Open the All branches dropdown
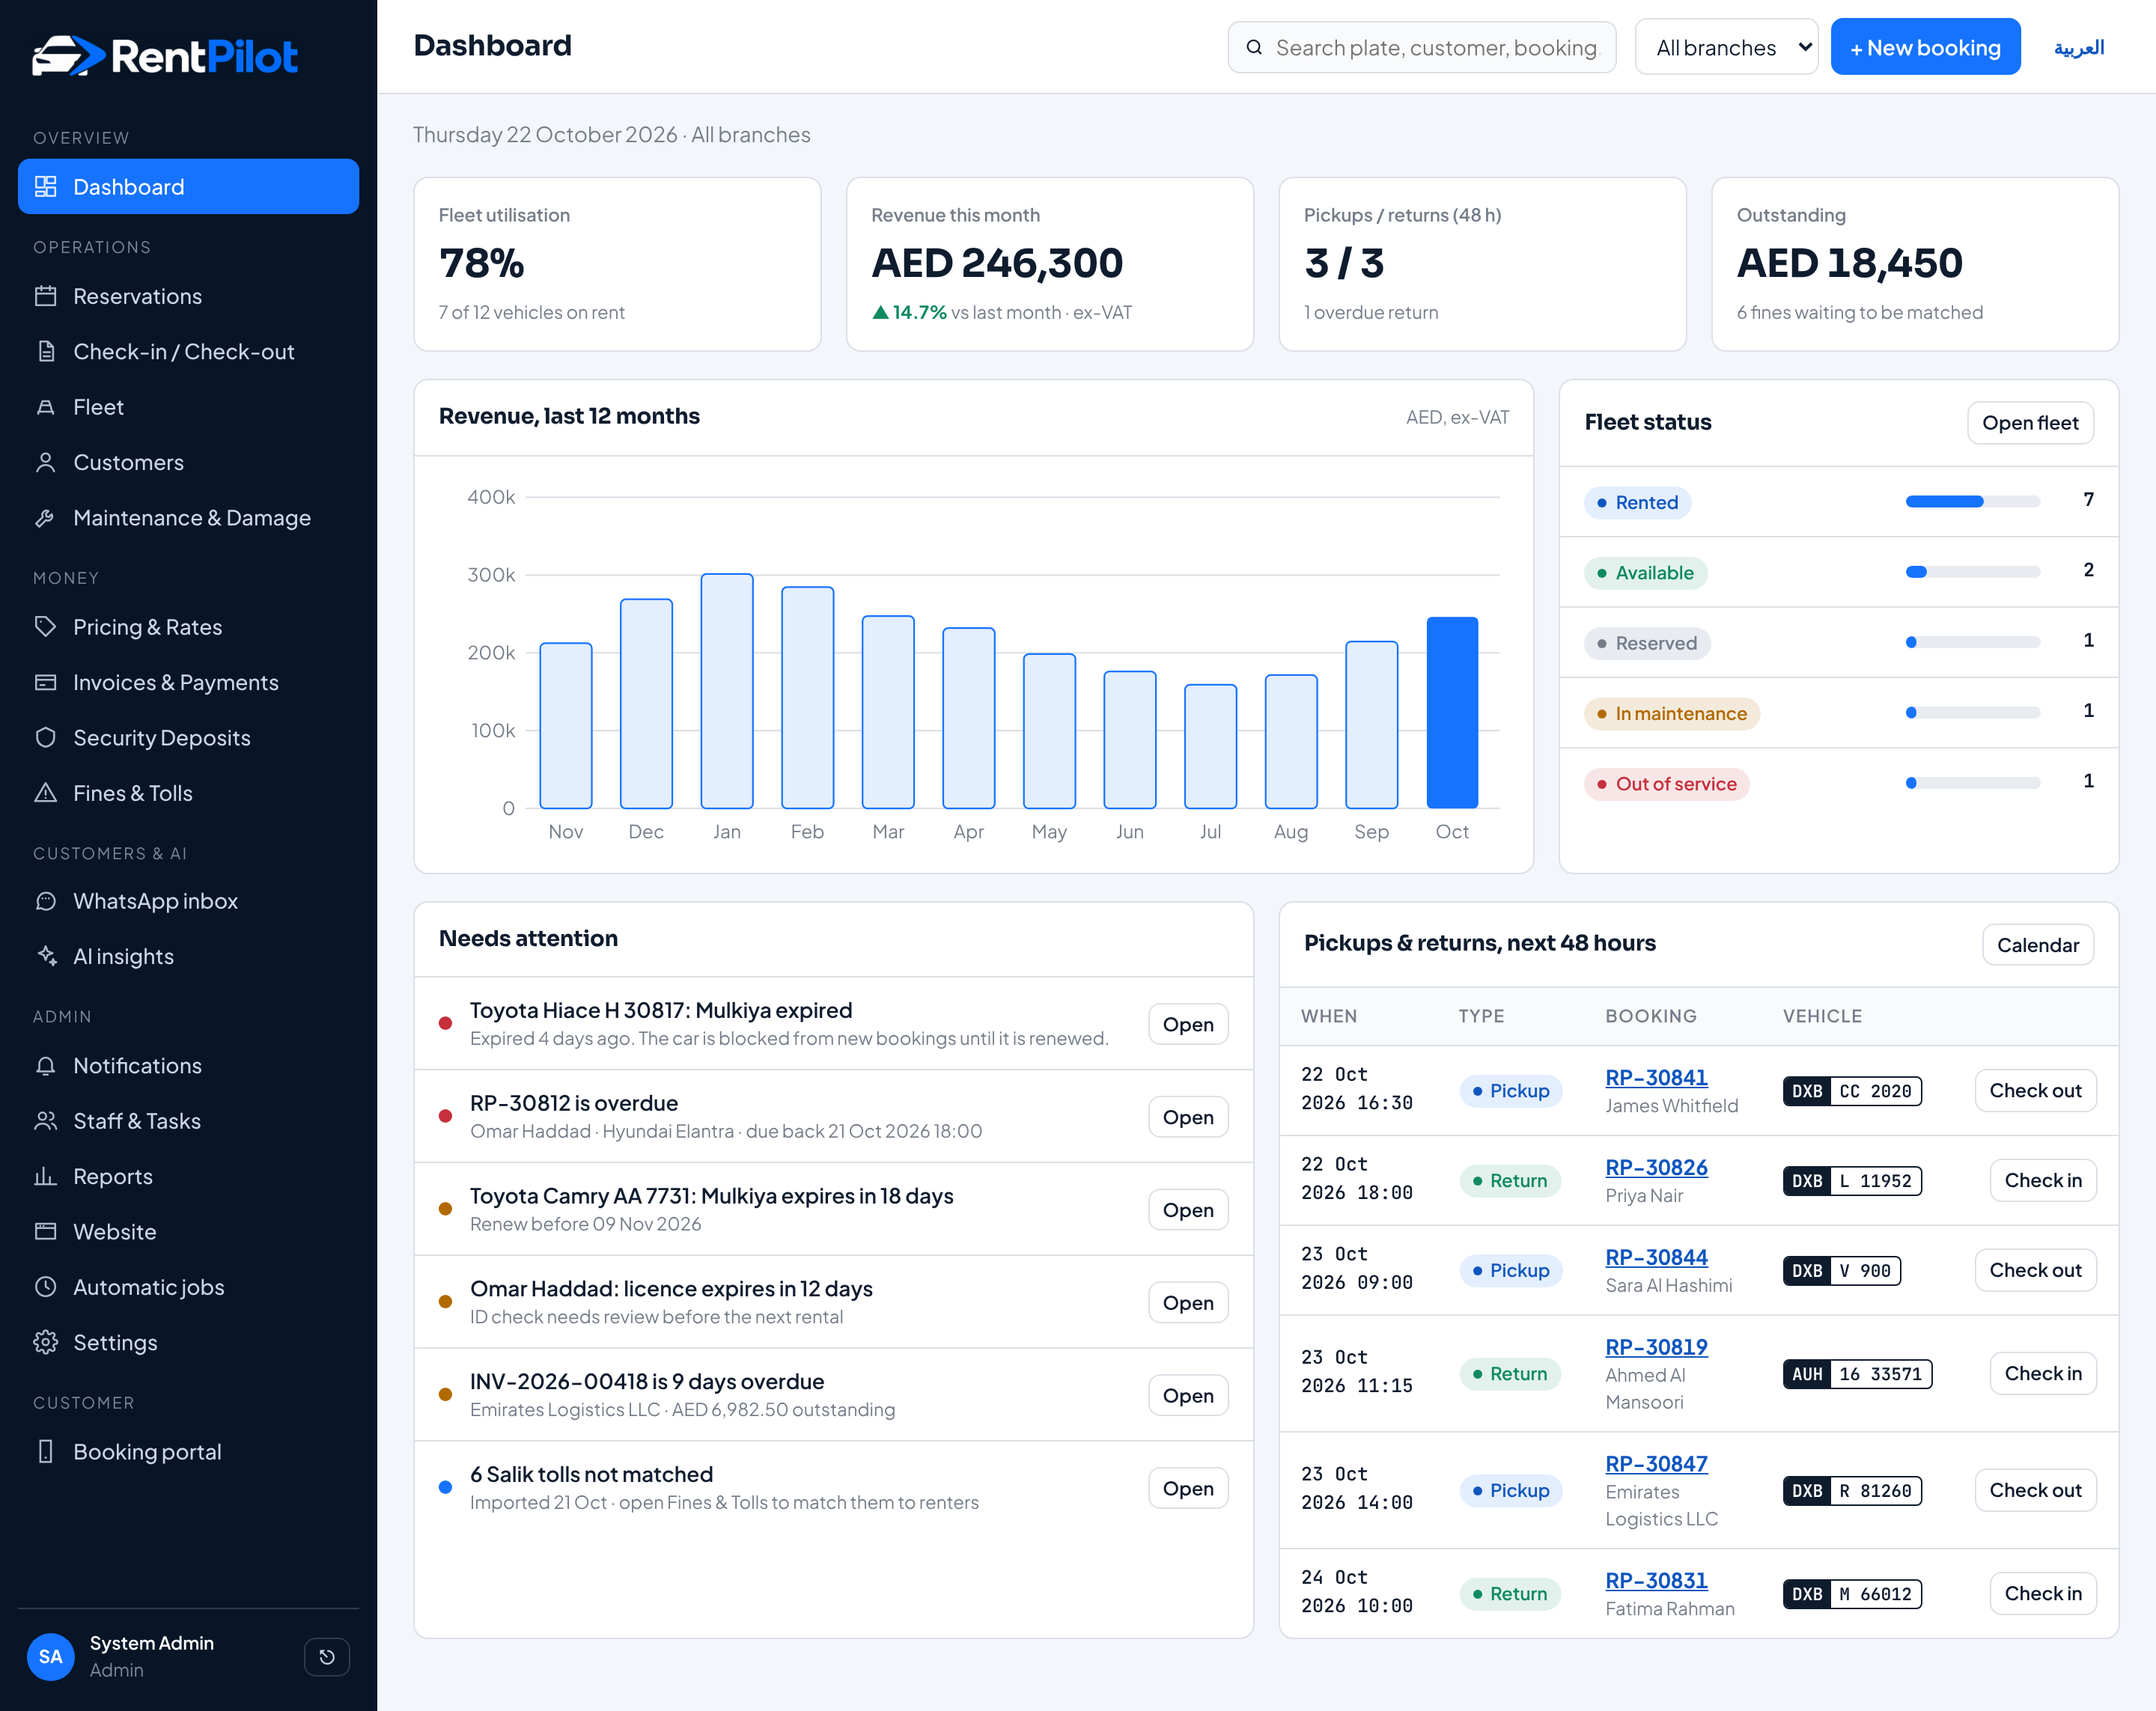Screen dimensions: 2156x1711 (1726, 47)
